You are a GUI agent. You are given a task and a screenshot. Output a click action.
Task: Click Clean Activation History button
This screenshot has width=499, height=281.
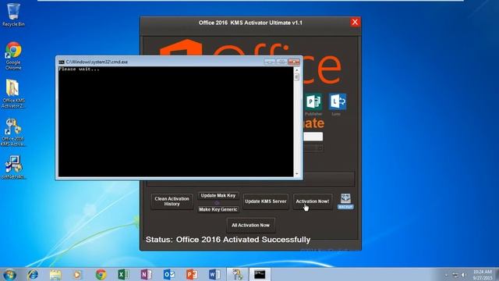coord(172,201)
